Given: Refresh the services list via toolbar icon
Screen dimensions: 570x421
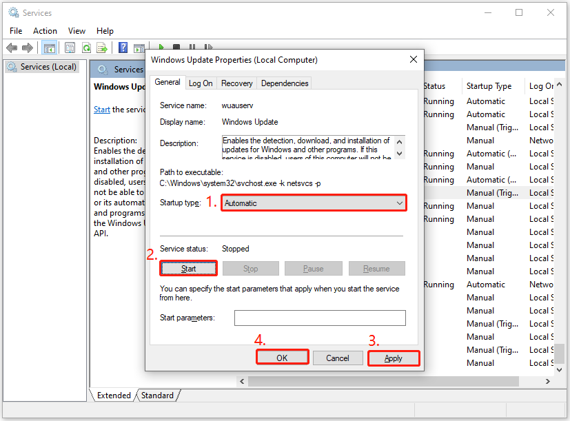Looking at the screenshot, I should tap(86, 48).
